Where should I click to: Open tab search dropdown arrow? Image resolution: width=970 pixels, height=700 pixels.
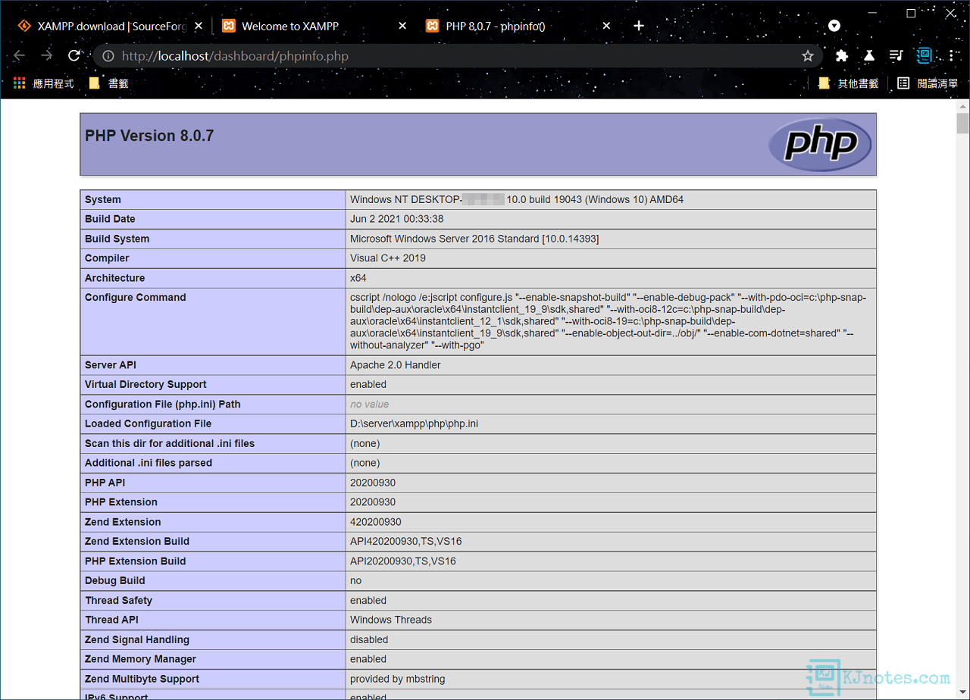(834, 26)
